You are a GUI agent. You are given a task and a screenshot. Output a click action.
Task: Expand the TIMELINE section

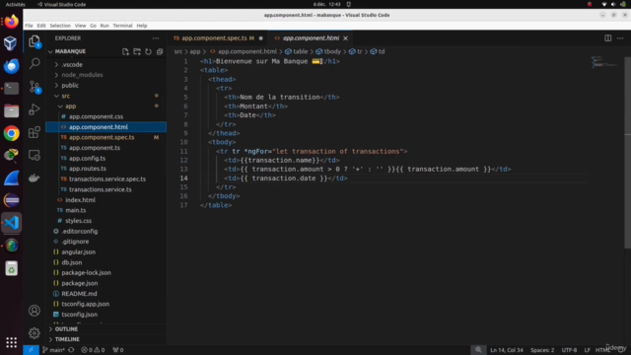(x=67, y=339)
